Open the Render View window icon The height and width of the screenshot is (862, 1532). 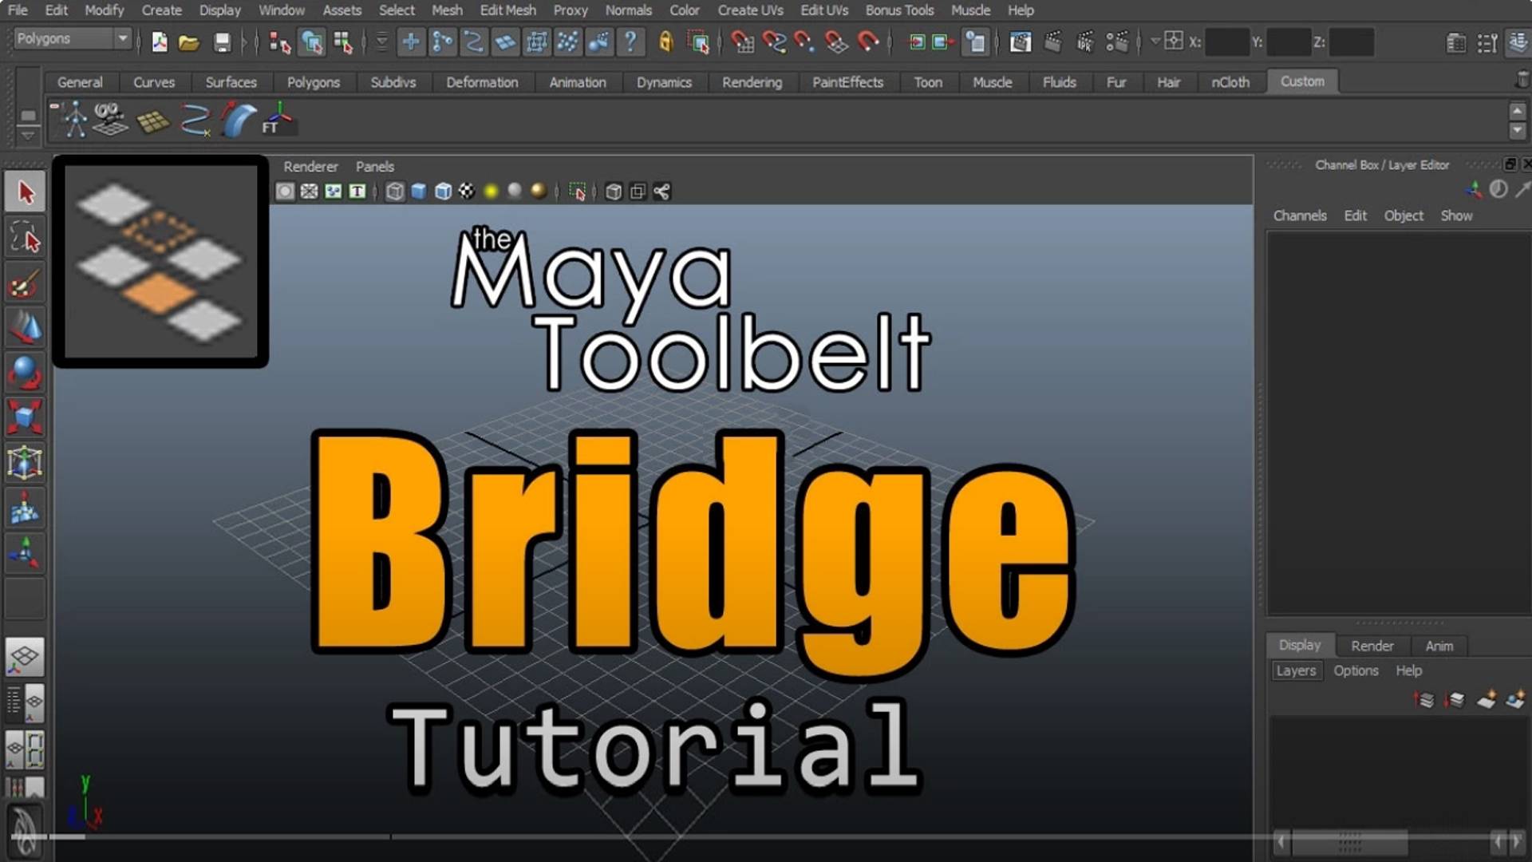[x=1021, y=42]
